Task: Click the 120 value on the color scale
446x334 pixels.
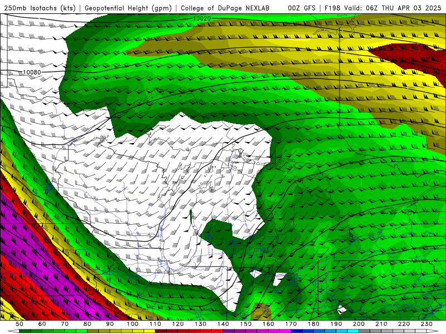Action: pyautogui.click(x=178, y=324)
